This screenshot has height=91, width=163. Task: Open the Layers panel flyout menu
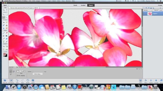pos(160,8)
